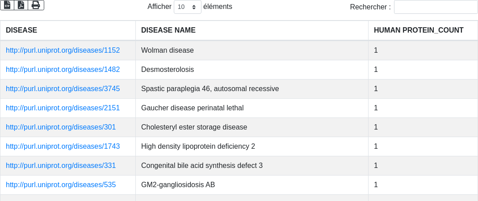Select the Cholesteryl ester storage disease cell
Viewport: 478px width, 201px height.
click(252, 127)
